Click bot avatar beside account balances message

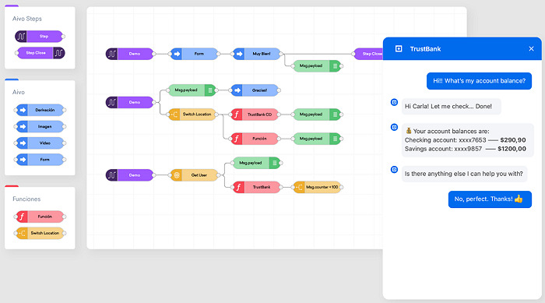[394, 127]
